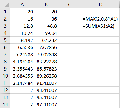Click cell A1 containing 20
The height and width of the screenshot is (108, 120).
22,12
